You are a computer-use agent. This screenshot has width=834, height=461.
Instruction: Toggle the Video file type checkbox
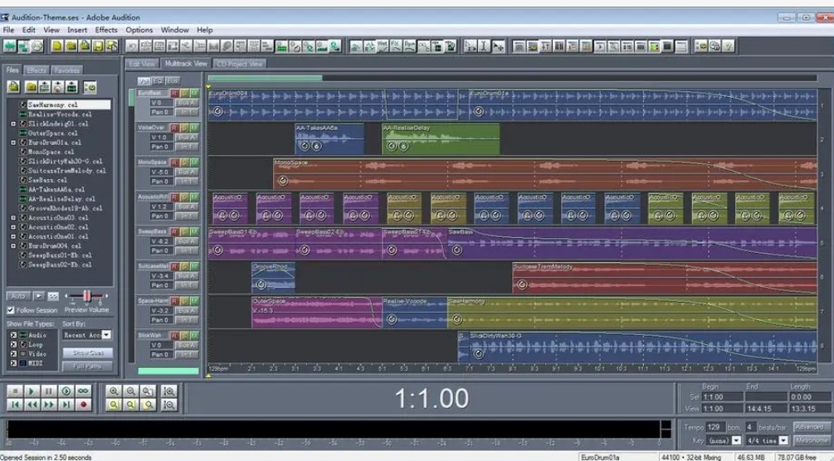click(14, 353)
